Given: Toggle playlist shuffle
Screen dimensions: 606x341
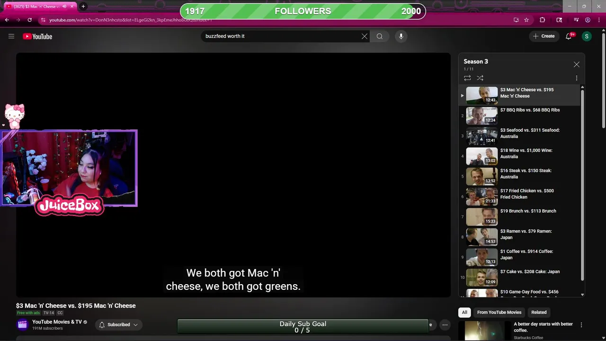Looking at the screenshot, I should pyautogui.click(x=480, y=78).
